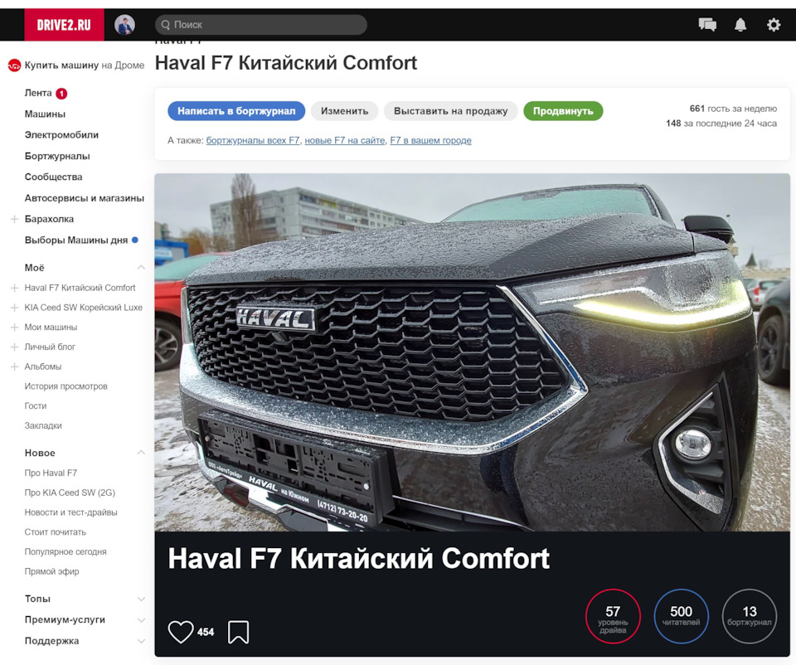This screenshot has width=796, height=665.
Task: Open the notifications bell icon
Action: pos(740,24)
